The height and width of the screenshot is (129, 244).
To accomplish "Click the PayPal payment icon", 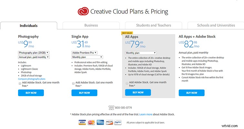I will [x=118, y=122].
